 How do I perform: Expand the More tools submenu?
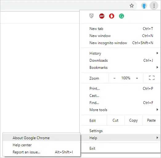coord(120,110)
